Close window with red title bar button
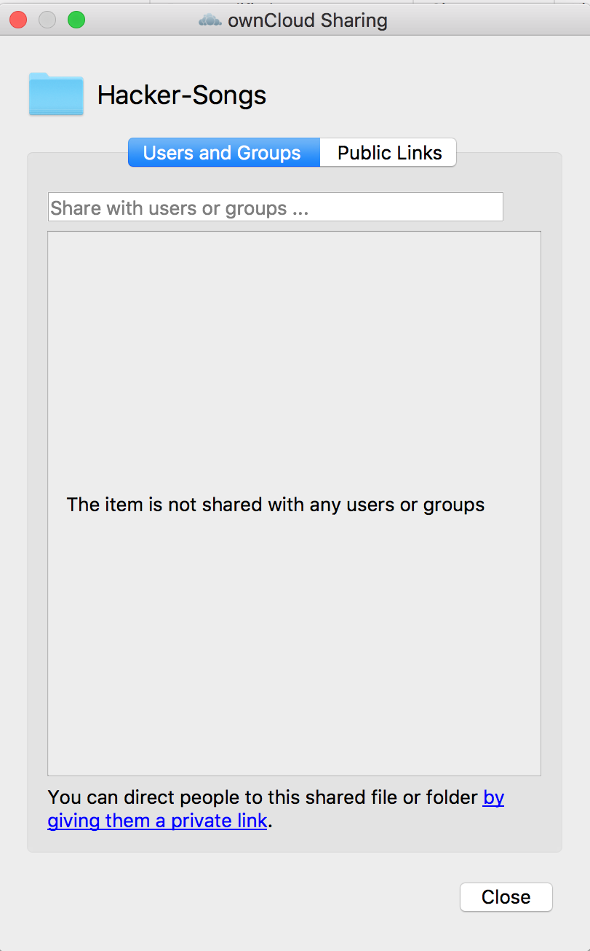 (x=18, y=20)
